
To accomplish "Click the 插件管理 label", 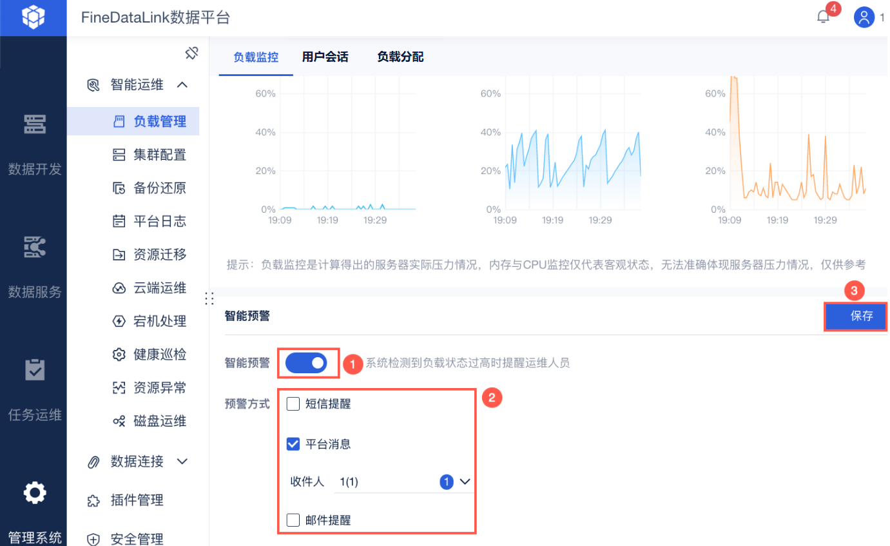I will click(137, 500).
